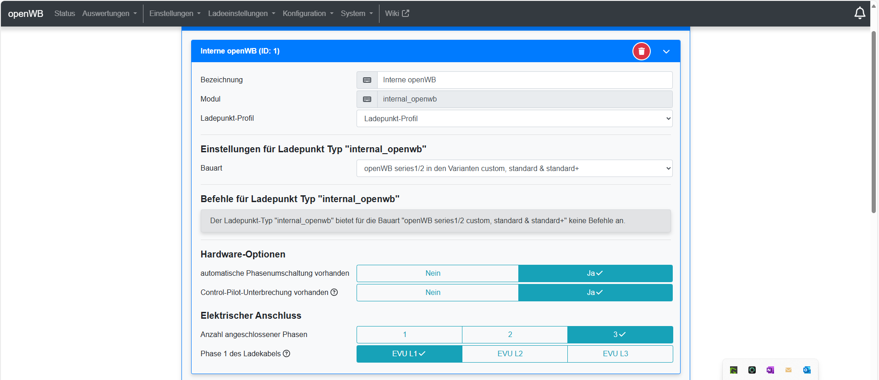
Task: Collapse the Interne openWB (ID: 1) card chevron
Action: (x=666, y=51)
